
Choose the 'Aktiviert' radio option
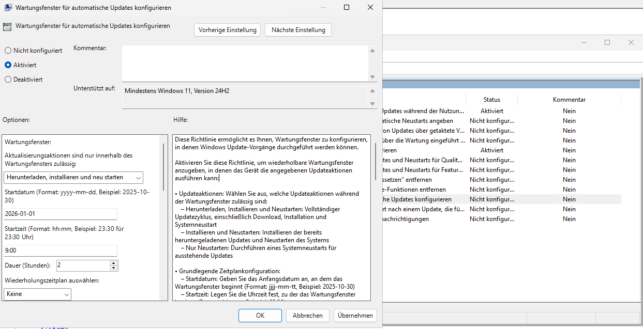(x=21, y=65)
